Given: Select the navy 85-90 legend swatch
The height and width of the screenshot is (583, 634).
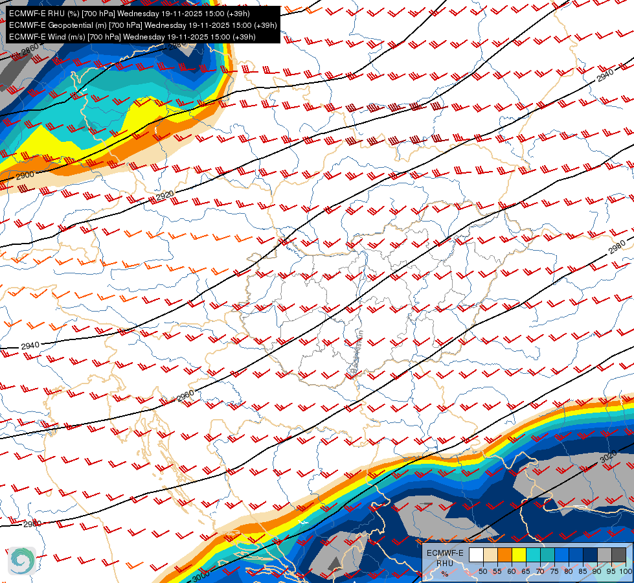Looking at the screenshot, I should point(591,555).
